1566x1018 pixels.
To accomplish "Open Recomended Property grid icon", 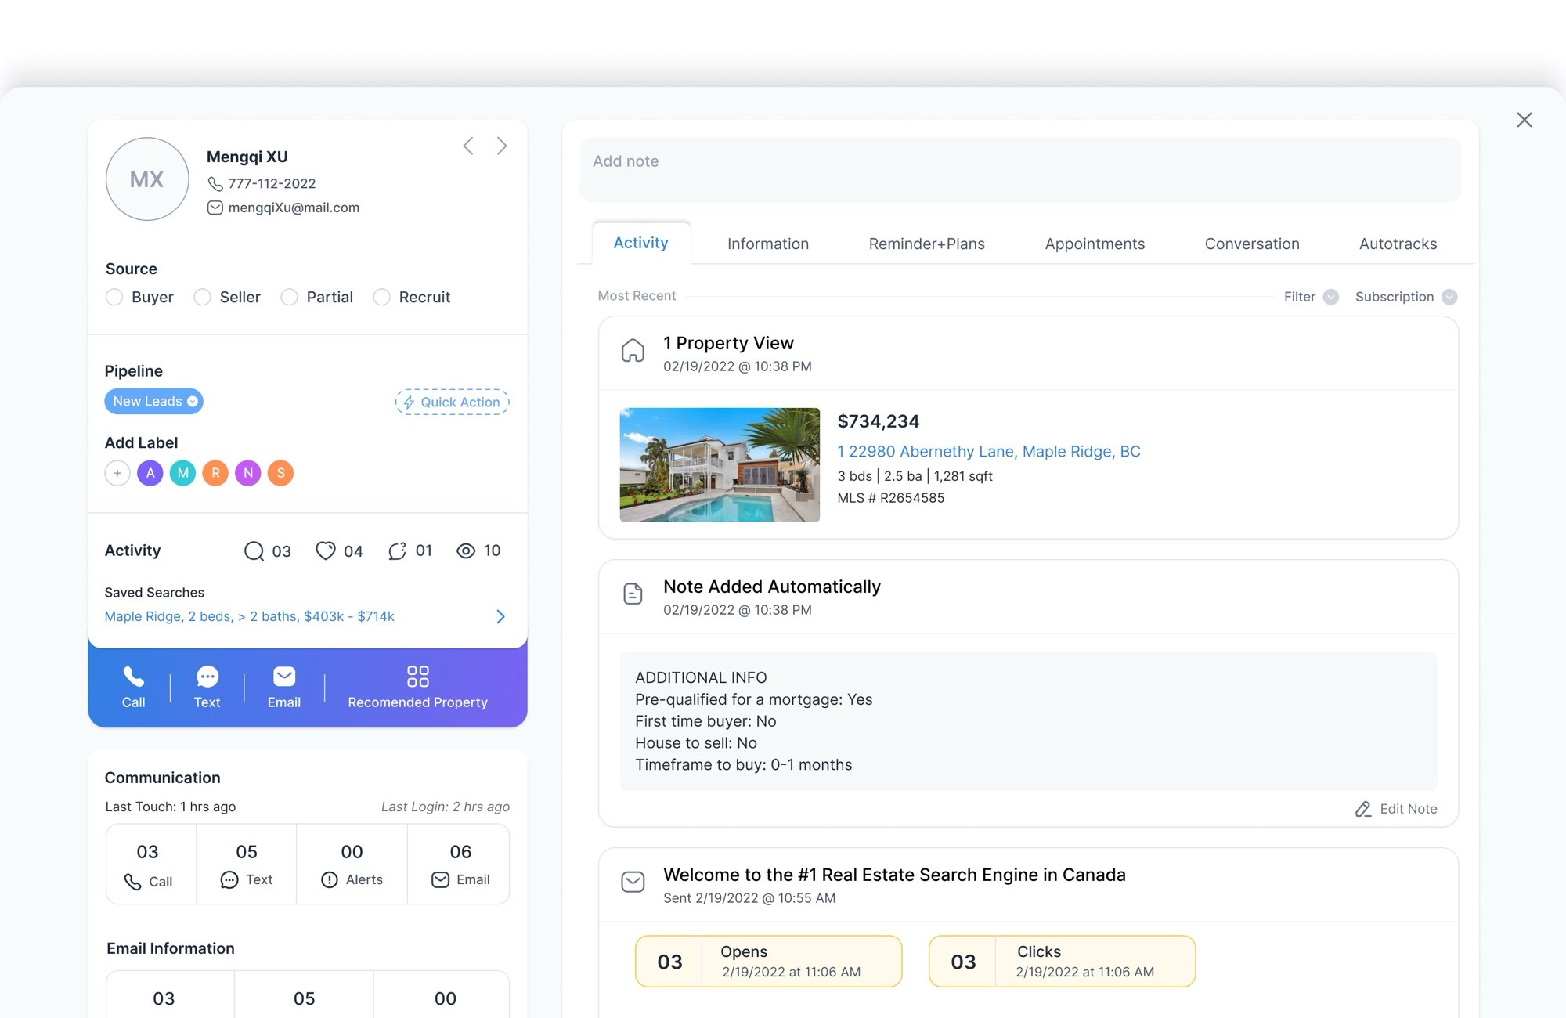I will coord(417,676).
